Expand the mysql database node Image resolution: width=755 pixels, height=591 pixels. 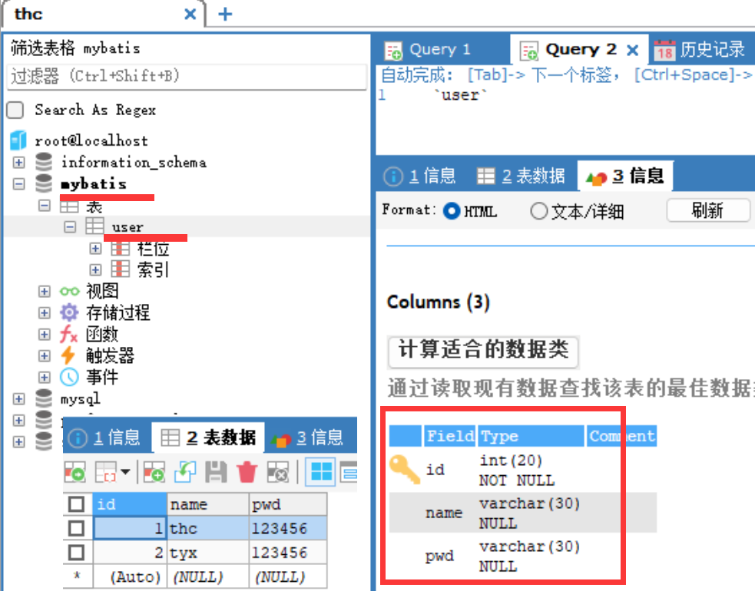click(x=18, y=398)
